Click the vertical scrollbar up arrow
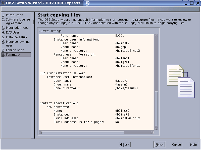Image resolution: width=201 pixels, height=151 pixels. coord(156,35)
